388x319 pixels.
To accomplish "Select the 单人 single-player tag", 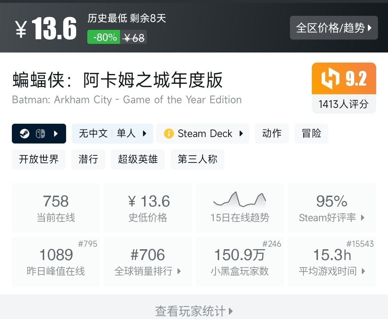I will (126, 133).
